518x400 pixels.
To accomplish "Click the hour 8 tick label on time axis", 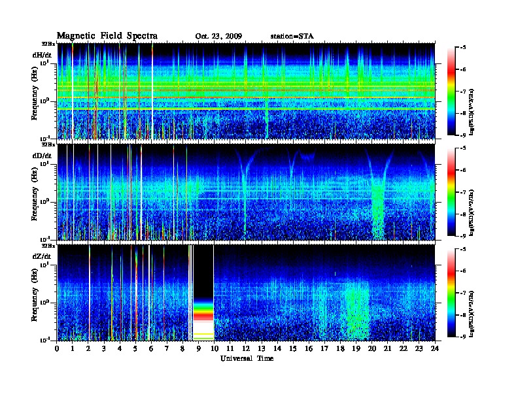I will click(182, 348).
